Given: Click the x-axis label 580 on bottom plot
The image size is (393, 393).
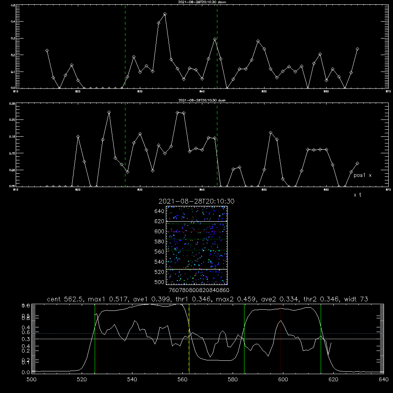Looking at the screenshot, I should (x=233, y=380).
